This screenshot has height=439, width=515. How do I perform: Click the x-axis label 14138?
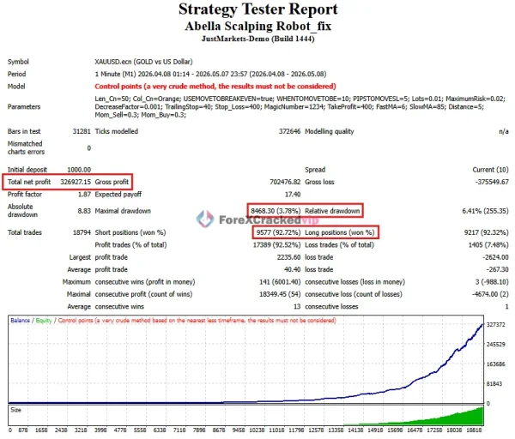(355, 430)
